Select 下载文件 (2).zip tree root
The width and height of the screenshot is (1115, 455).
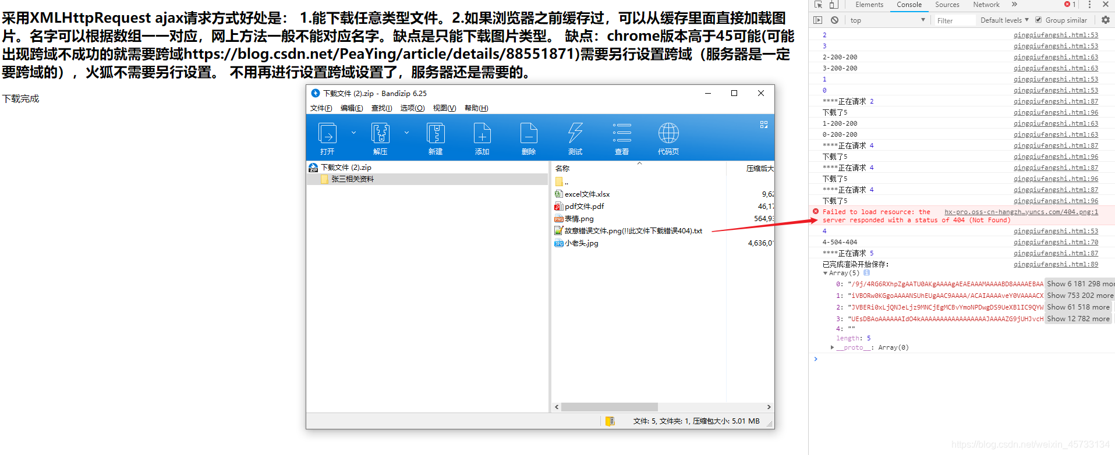[x=346, y=168]
